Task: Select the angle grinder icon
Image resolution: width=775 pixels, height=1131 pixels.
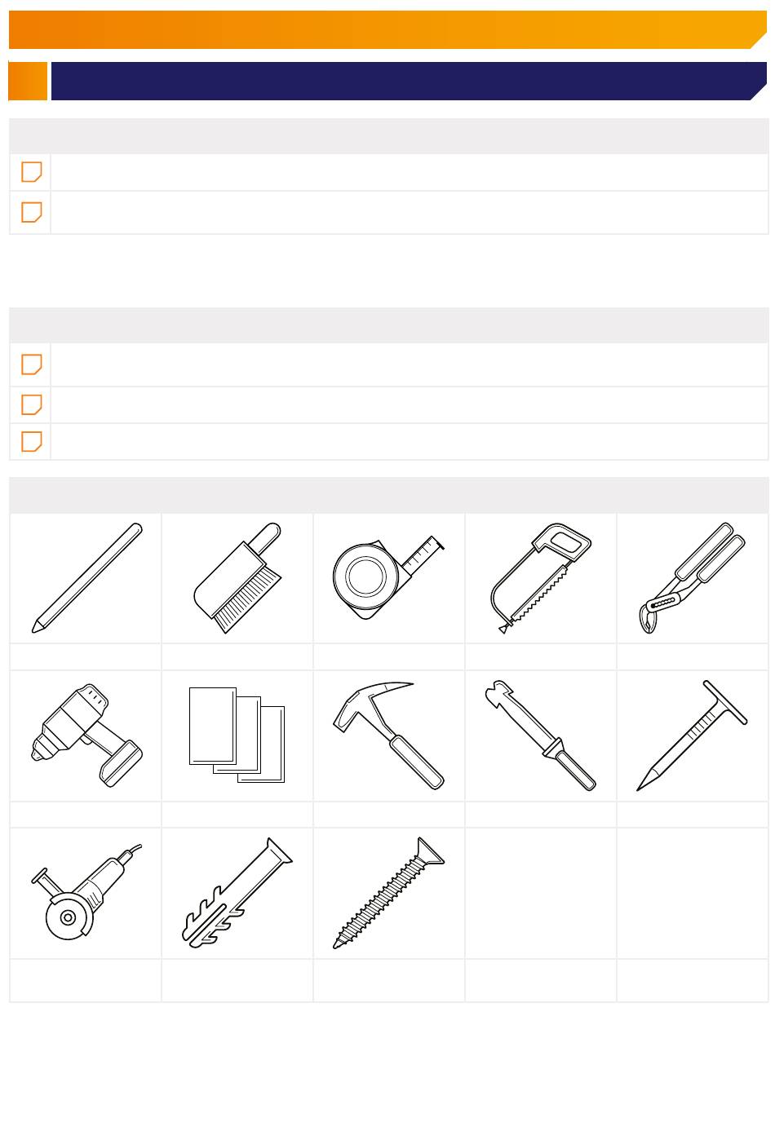Action: (x=86, y=893)
